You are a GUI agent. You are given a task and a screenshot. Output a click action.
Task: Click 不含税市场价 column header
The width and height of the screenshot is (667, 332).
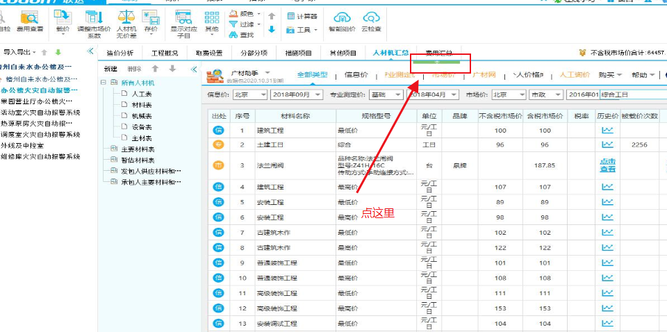coord(500,115)
